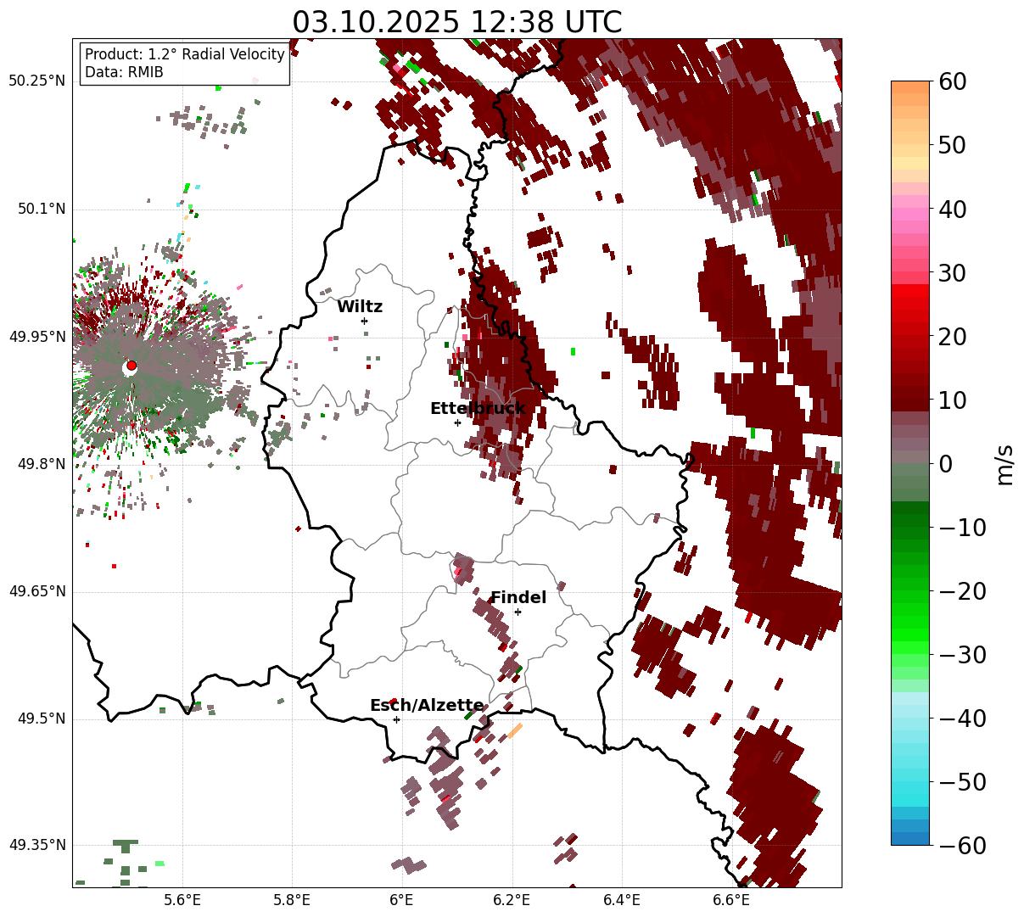Click the Esch/Alzette city label
This screenshot has width=1024, height=917.
click(x=427, y=706)
